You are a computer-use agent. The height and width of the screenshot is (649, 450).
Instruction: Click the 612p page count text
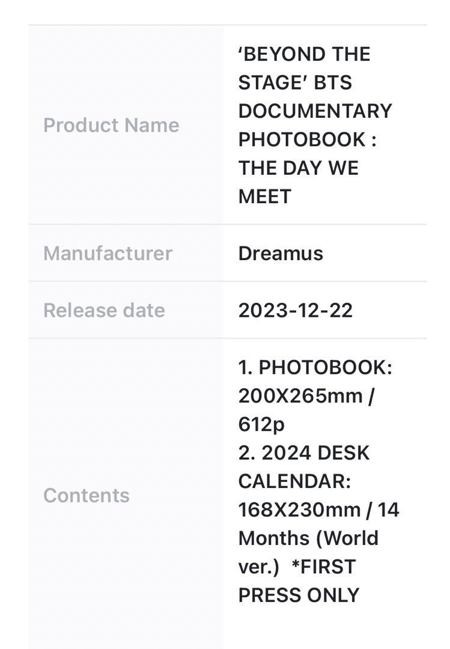(x=261, y=425)
